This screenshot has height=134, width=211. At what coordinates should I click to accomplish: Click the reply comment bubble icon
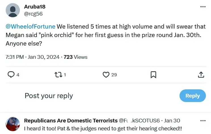point(11,75)
